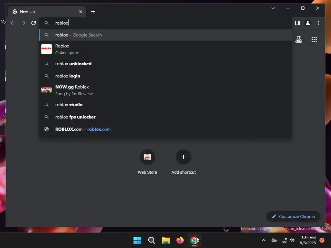This screenshot has width=331, height=248.
Task: Pick 'roblox studio' suggestion
Action: click(165, 105)
